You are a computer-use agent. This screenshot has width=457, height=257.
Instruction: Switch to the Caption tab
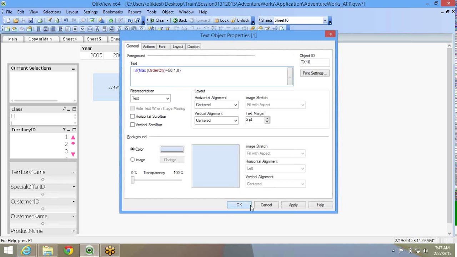coord(193,47)
